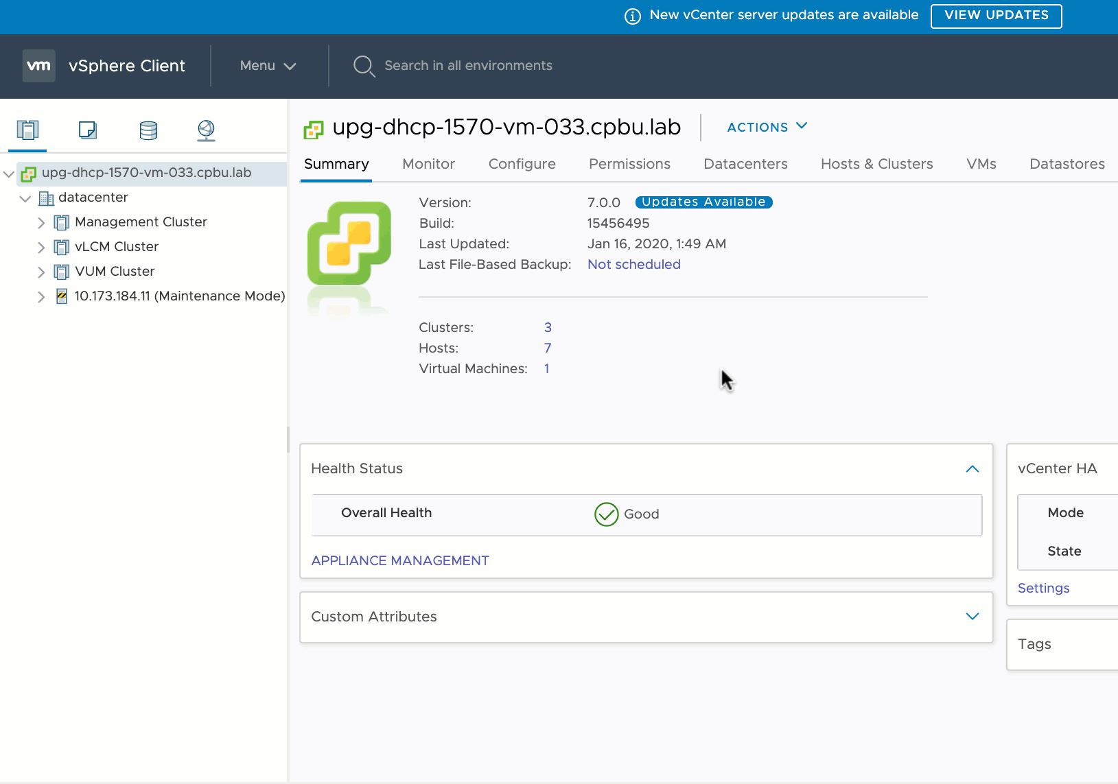1118x784 pixels.
Task: Collapse the datacenter tree node
Action: click(25, 198)
